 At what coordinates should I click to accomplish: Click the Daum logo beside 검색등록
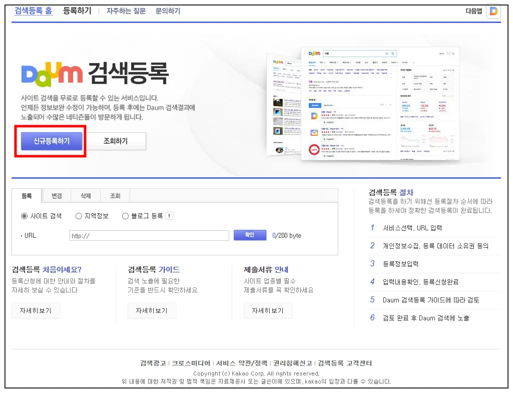52,74
